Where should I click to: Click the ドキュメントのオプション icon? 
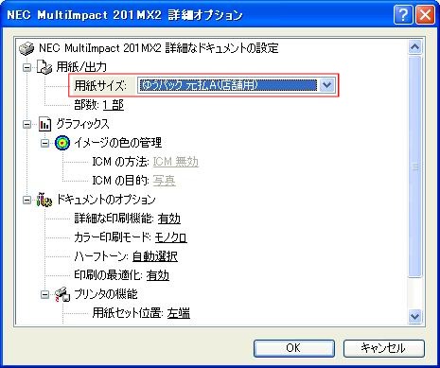coord(44,200)
